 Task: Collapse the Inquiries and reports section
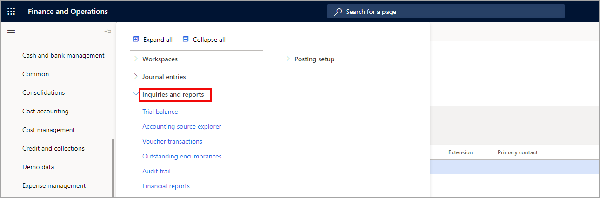[136, 94]
